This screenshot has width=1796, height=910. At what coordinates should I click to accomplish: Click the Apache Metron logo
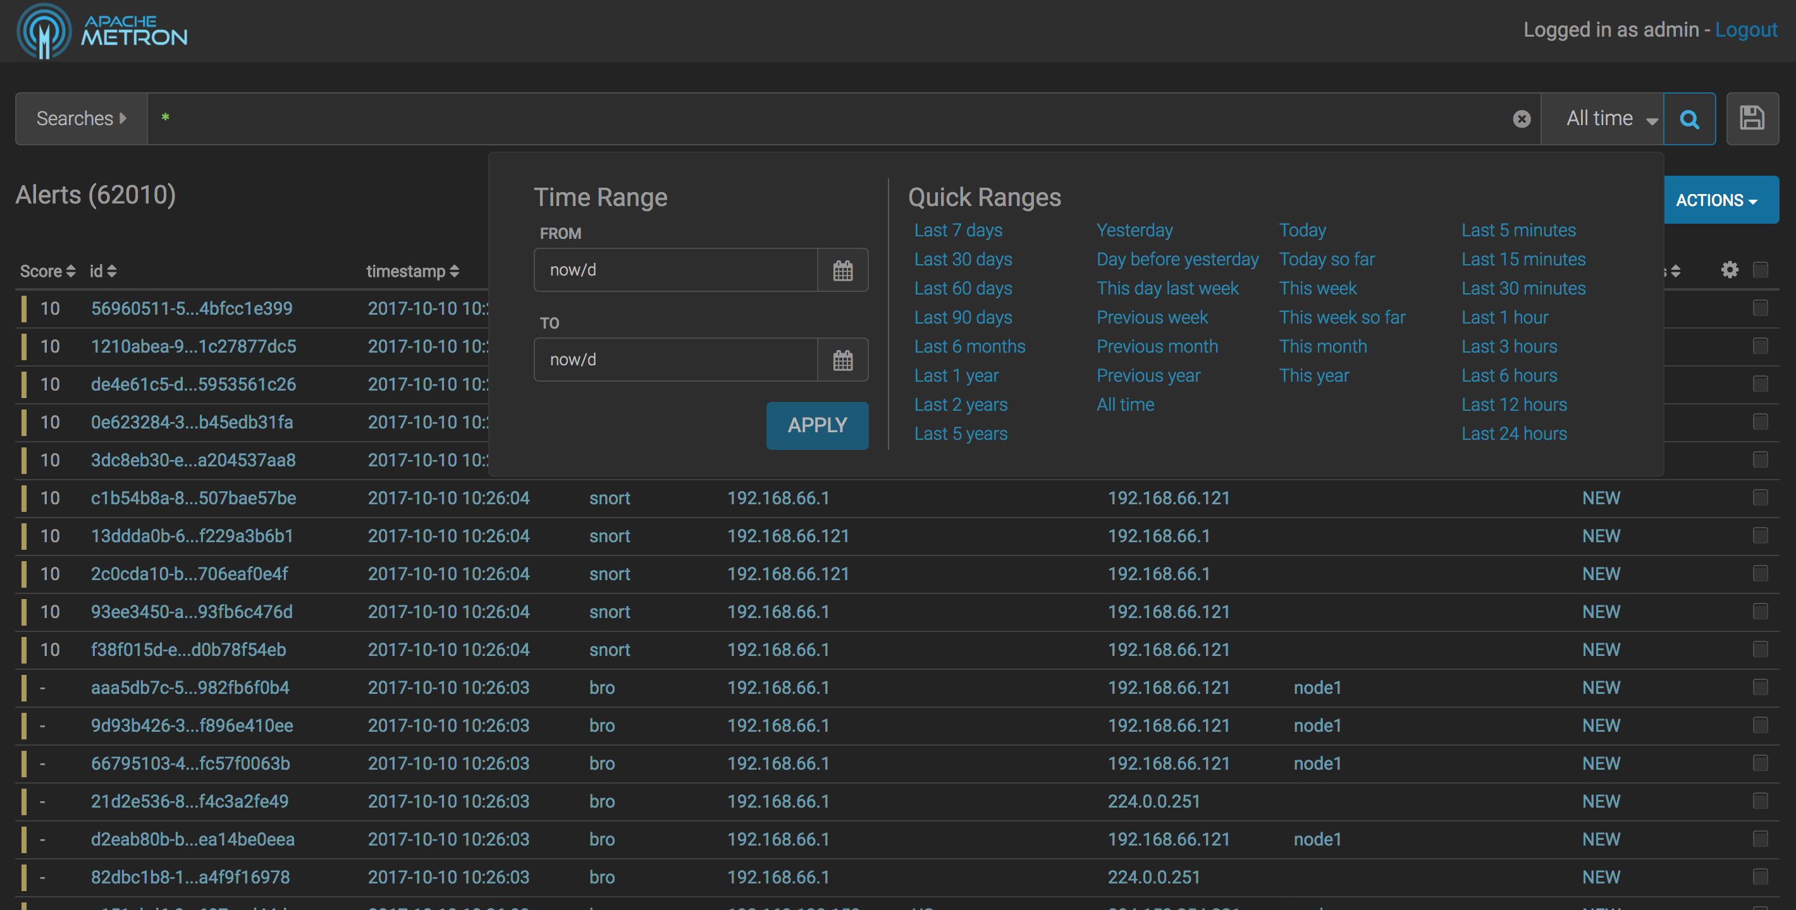102,31
